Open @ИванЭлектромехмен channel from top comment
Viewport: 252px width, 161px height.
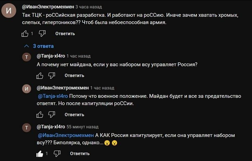(48, 7)
